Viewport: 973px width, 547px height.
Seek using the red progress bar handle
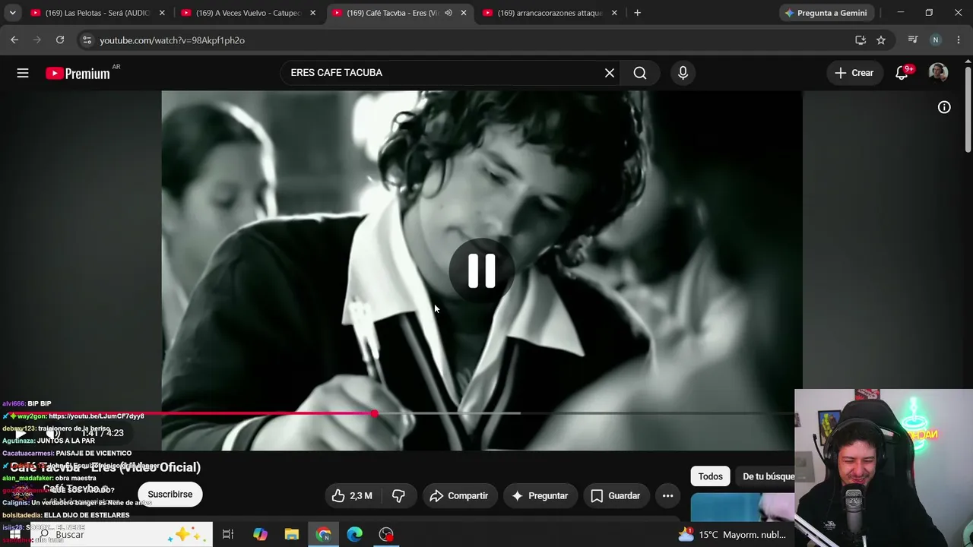click(x=375, y=413)
